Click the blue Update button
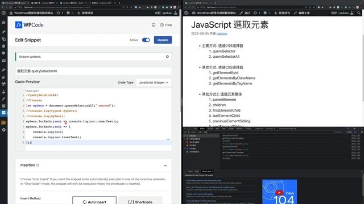364x204 pixels. point(163,40)
